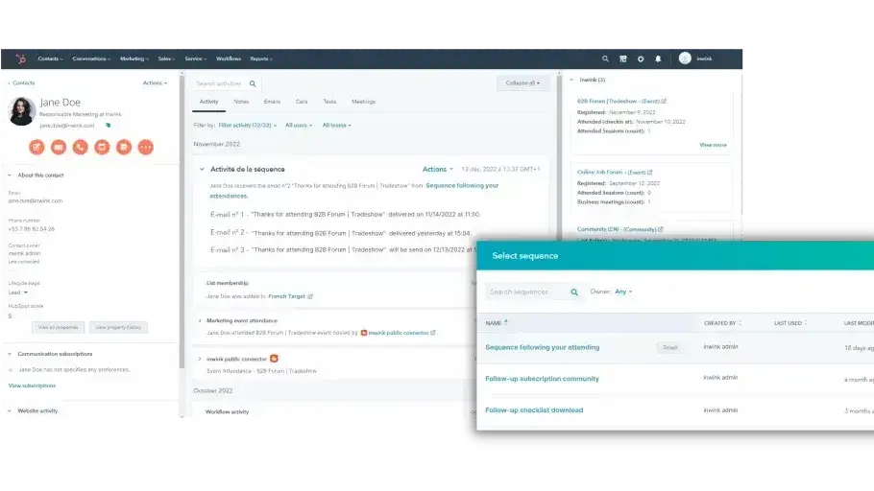Click the phone call icon under Jane Doe
The width and height of the screenshot is (874, 491).
click(x=80, y=147)
